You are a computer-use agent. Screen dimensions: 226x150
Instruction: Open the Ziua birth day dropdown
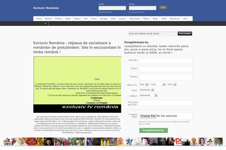(x=144, y=84)
